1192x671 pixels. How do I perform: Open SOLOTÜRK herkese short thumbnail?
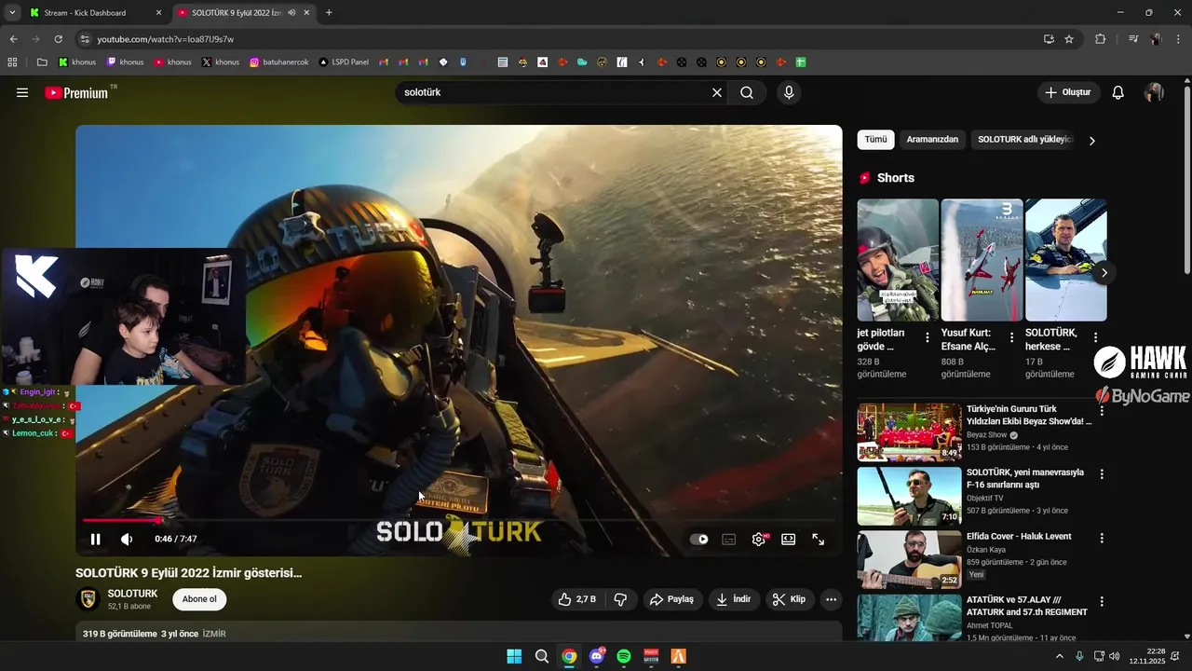pyautogui.click(x=1065, y=260)
